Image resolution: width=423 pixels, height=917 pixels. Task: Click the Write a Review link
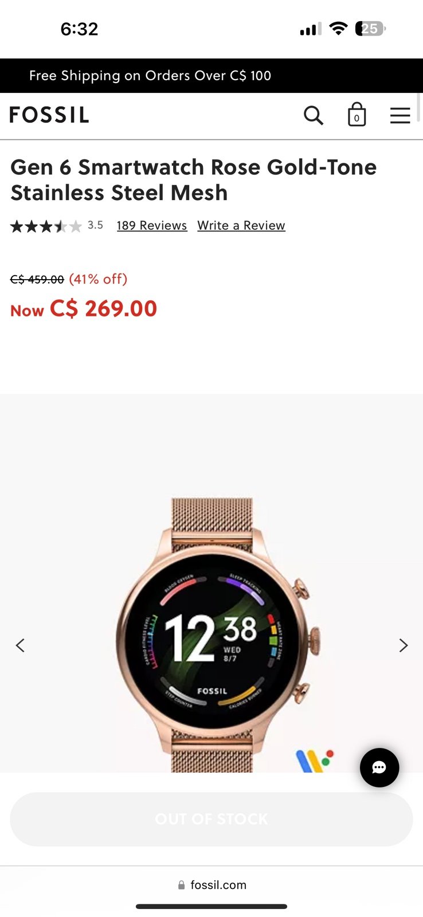click(241, 225)
